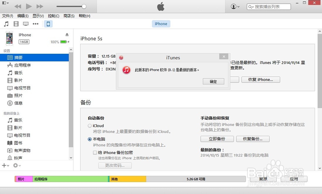Screen dimensions: 322x194
Task: Open the TV shows library icon in toolbar
Action: 26,24
